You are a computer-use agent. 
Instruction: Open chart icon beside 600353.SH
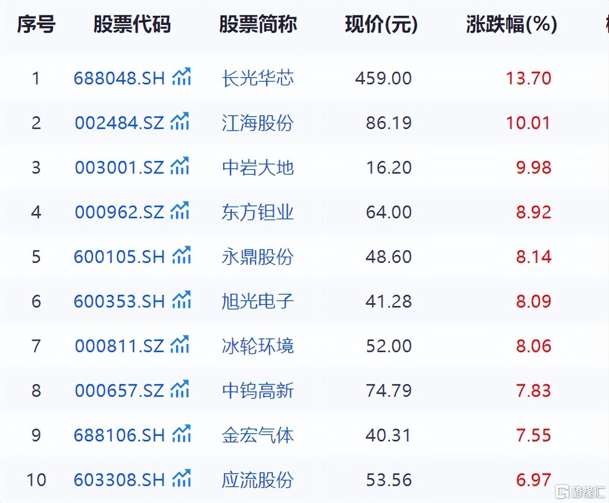click(182, 300)
